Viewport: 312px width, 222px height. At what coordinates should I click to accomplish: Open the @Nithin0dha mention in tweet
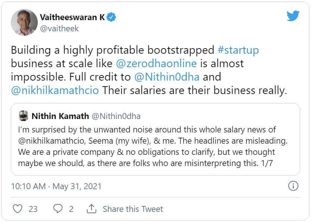click(x=167, y=77)
